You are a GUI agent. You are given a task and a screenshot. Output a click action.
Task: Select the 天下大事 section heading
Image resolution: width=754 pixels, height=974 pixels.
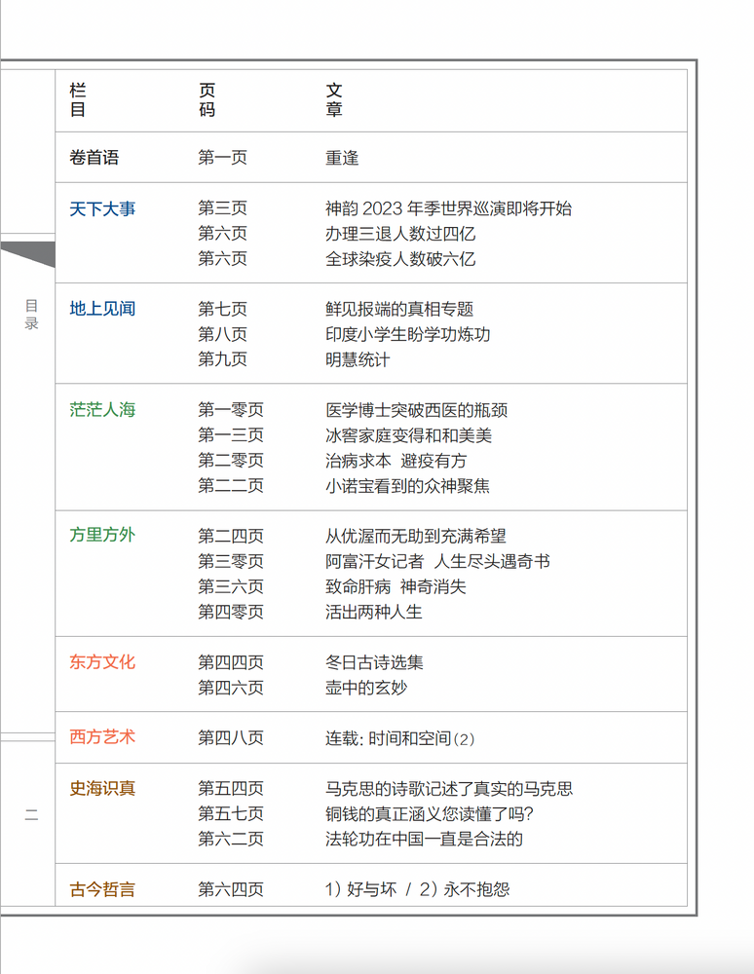tap(102, 208)
